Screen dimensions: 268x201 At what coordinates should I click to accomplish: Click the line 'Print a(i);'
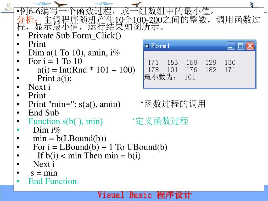click(x=55, y=79)
